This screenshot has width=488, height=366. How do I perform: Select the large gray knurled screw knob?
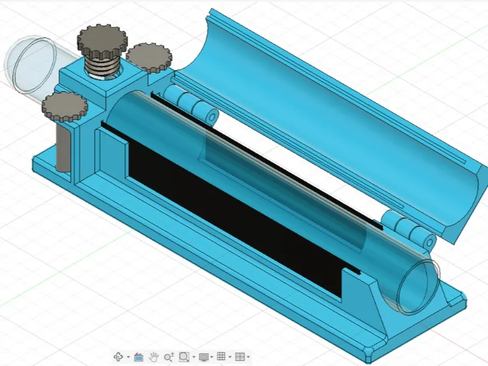click(102, 42)
